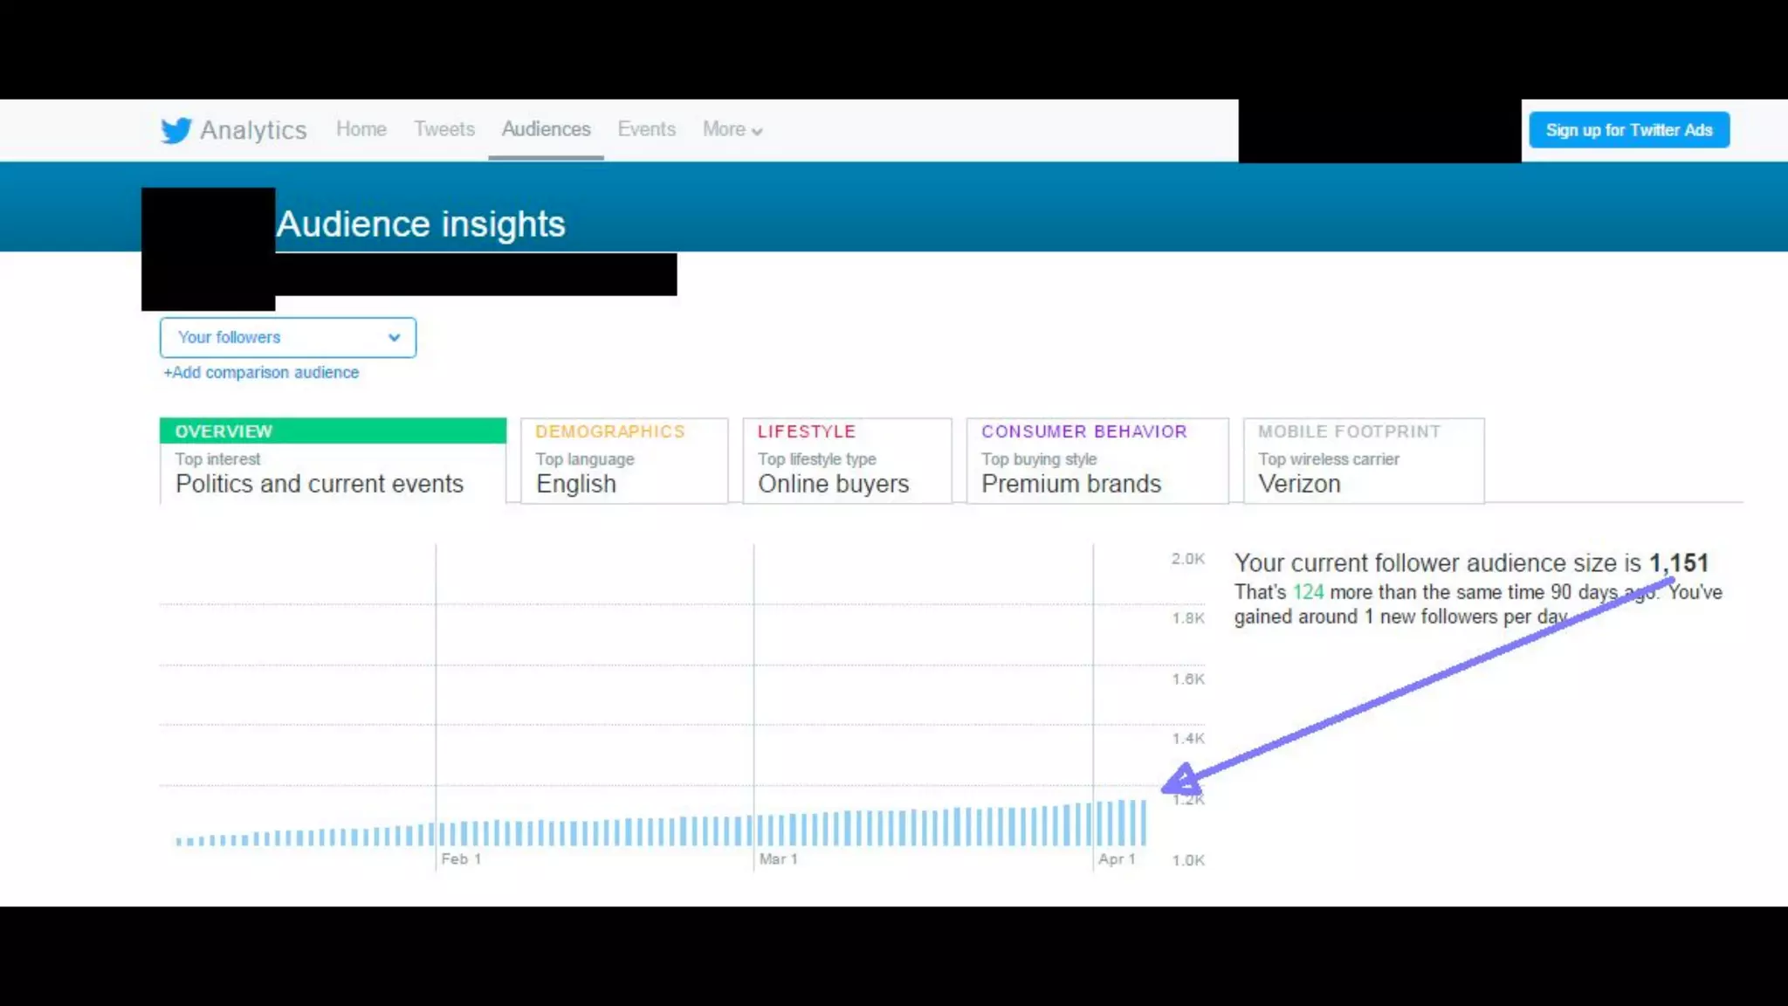1788x1006 pixels.
Task: Click Sign up for Twitter Ads
Action: [x=1628, y=130]
